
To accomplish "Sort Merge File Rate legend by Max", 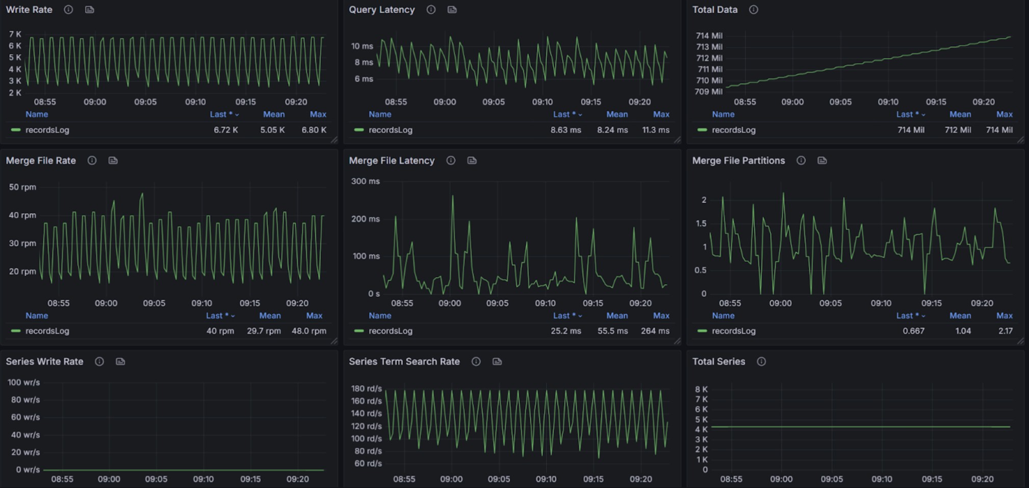I will 314,316.
